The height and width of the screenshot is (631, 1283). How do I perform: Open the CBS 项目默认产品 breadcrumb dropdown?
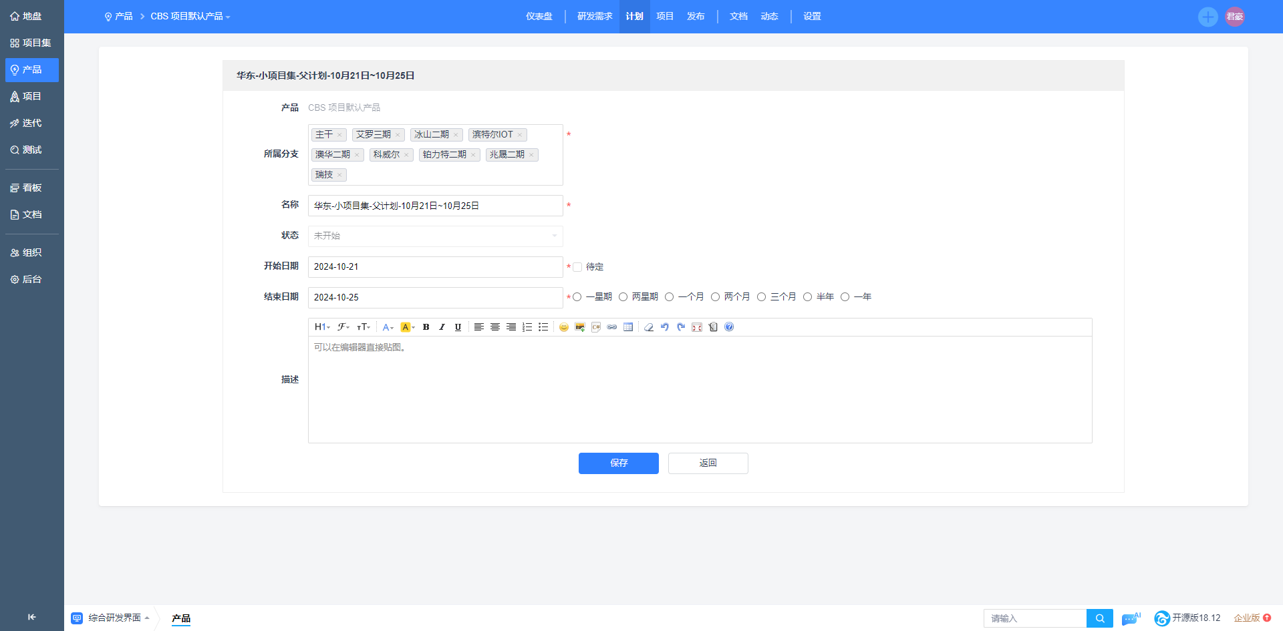pyautogui.click(x=190, y=17)
